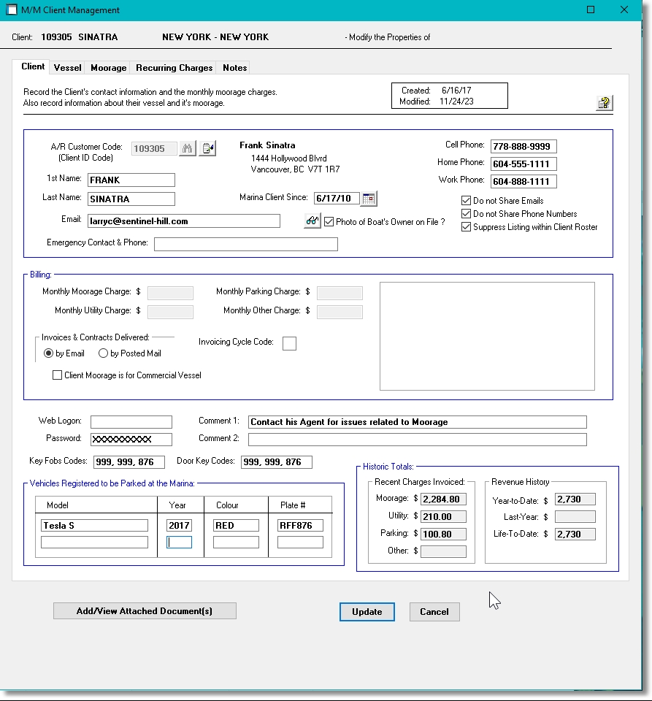Enable Client Moorage is for Commercial Vessel
Screen dimensions: 652x701
point(57,375)
